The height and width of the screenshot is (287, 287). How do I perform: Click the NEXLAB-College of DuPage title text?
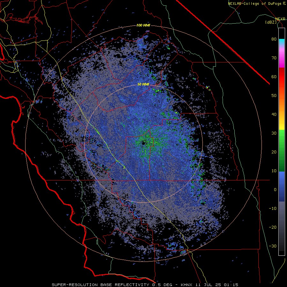(255, 4)
